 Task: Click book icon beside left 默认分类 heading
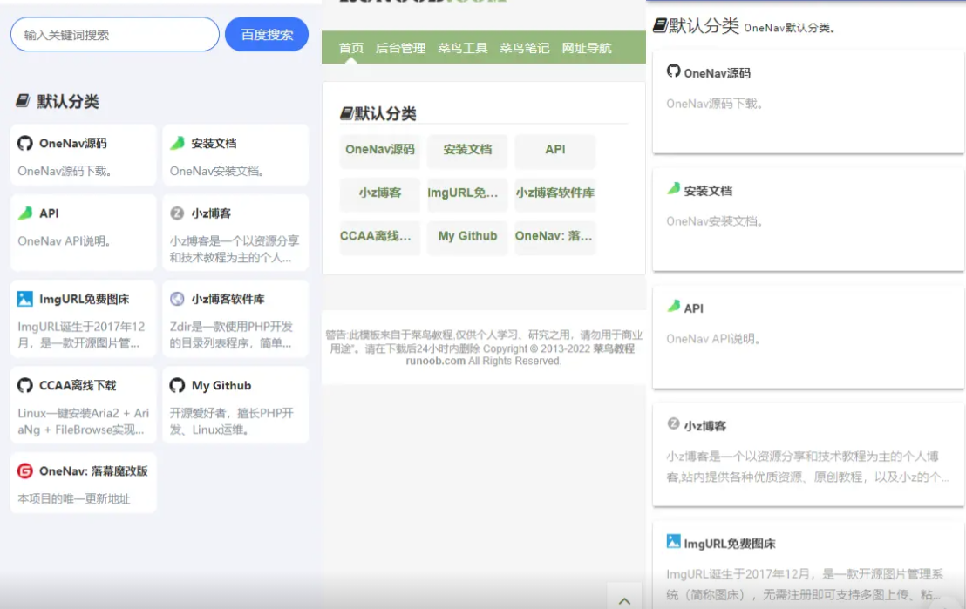(x=23, y=100)
